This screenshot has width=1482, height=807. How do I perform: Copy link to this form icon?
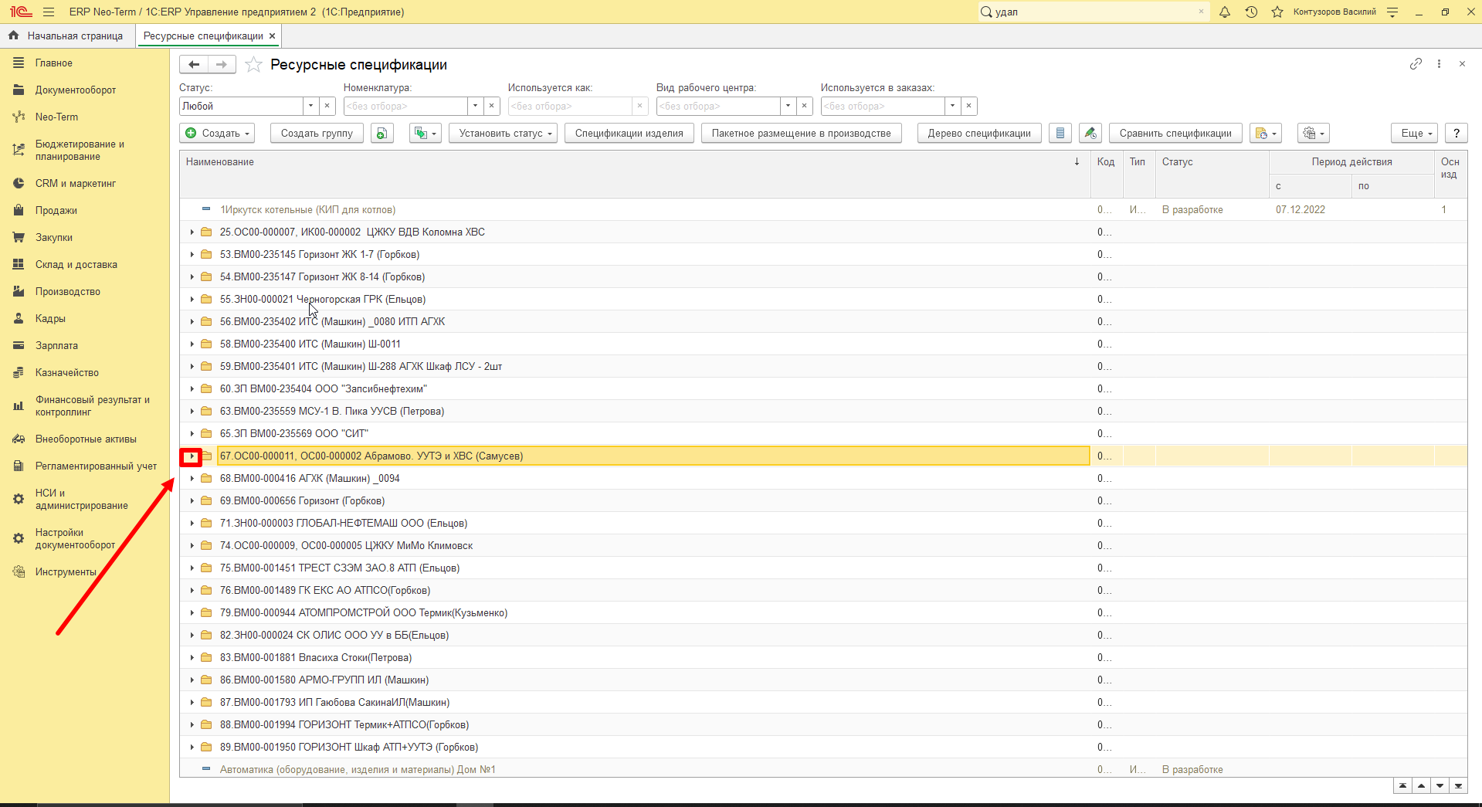tap(1416, 64)
